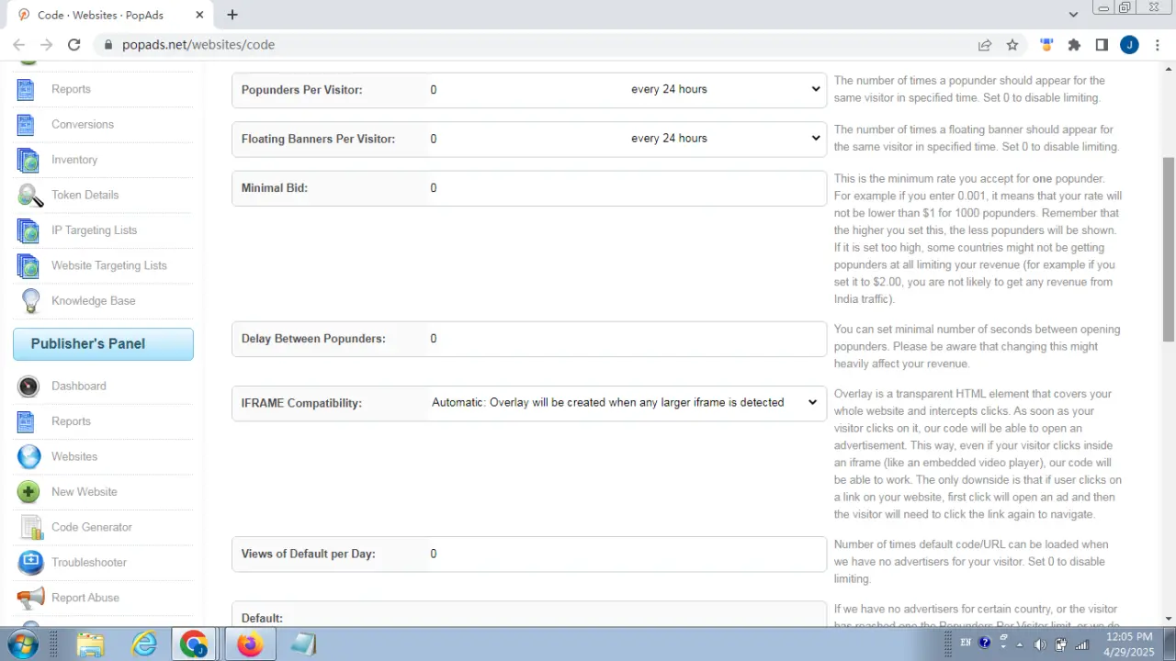Open the Report Abuse link

pyautogui.click(x=85, y=598)
